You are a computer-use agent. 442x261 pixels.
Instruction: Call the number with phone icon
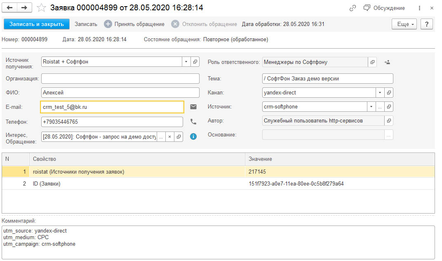tap(193, 122)
